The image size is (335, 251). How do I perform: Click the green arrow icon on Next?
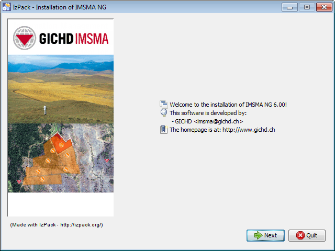(x=258, y=235)
